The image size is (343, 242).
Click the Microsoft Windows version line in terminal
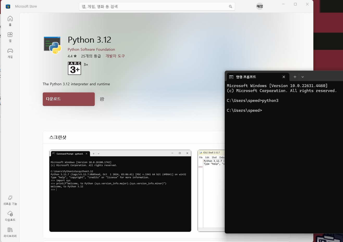click(x=277, y=86)
